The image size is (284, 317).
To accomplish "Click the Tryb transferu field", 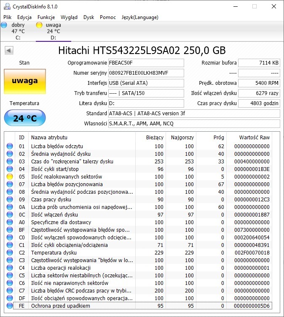I will [146, 93].
